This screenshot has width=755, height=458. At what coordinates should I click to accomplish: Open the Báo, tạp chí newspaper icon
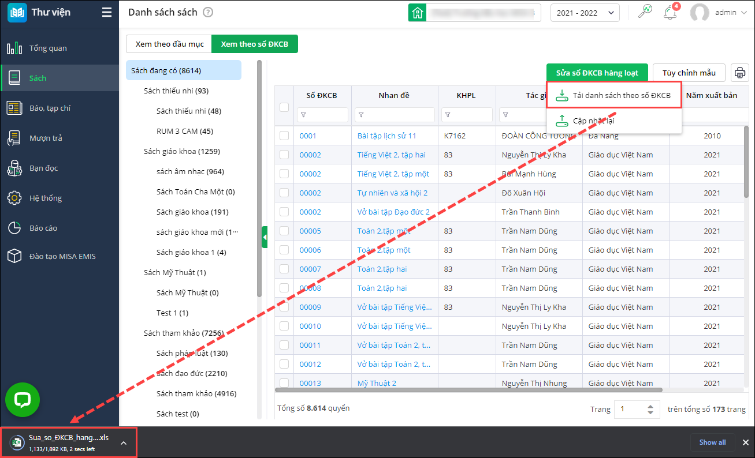click(14, 108)
